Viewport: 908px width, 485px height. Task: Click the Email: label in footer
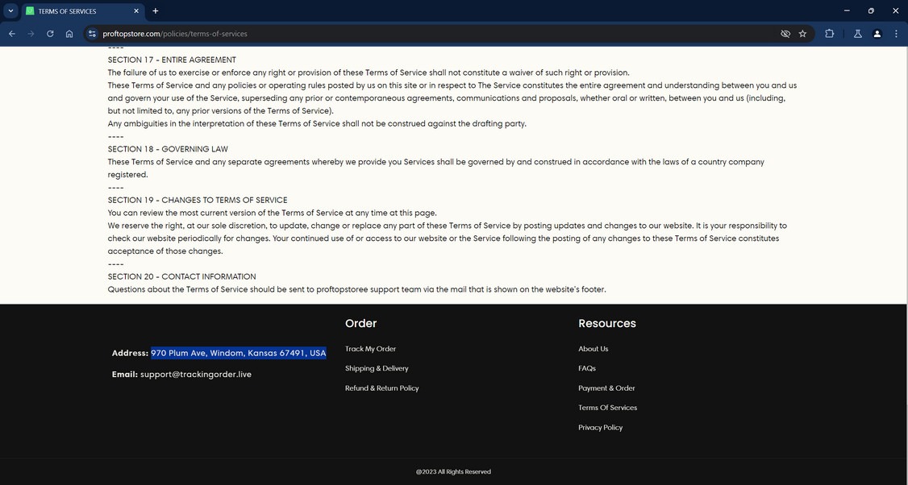pyautogui.click(x=124, y=375)
